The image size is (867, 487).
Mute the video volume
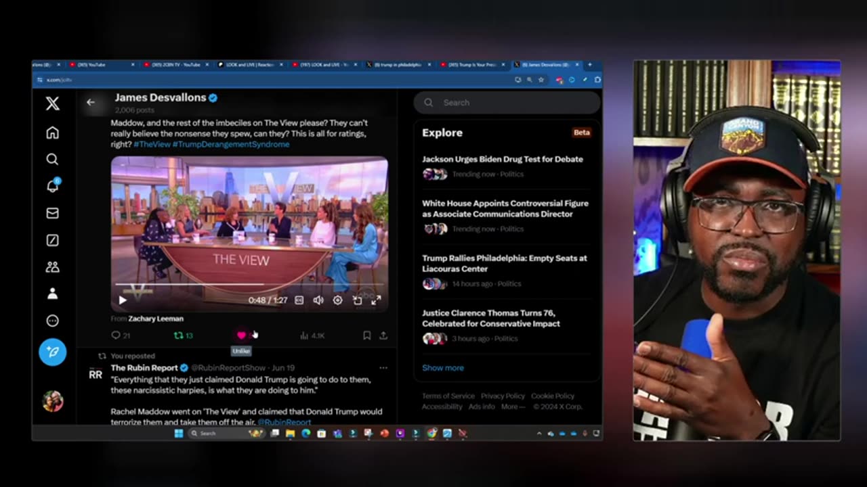coord(318,300)
